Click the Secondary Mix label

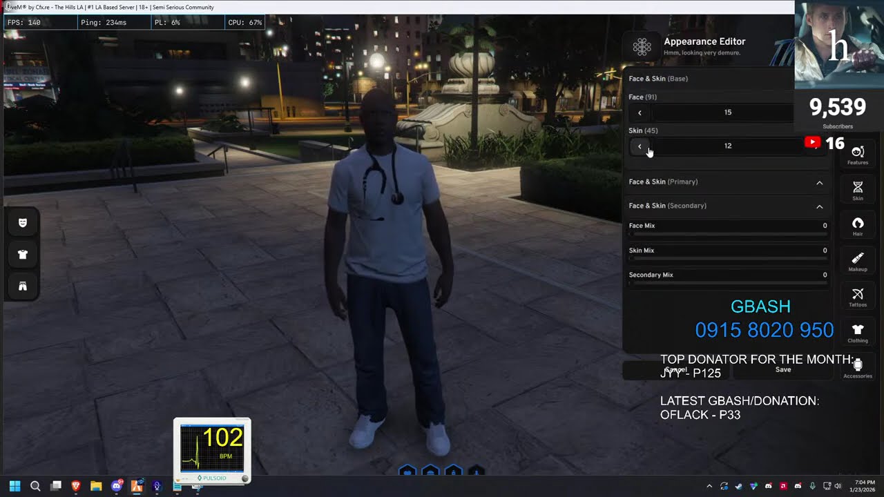pyautogui.click(x=651, y=275)
